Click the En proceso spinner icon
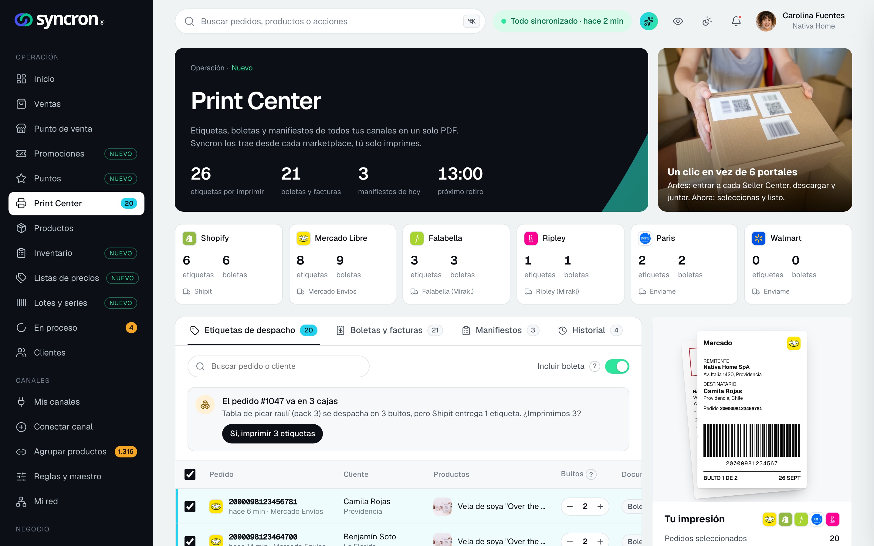 click(x=21, y=328)
